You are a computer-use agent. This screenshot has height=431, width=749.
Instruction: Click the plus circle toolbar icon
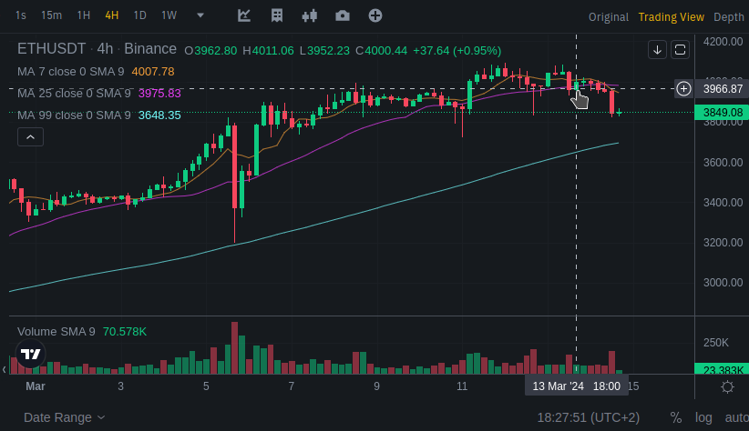375,15
